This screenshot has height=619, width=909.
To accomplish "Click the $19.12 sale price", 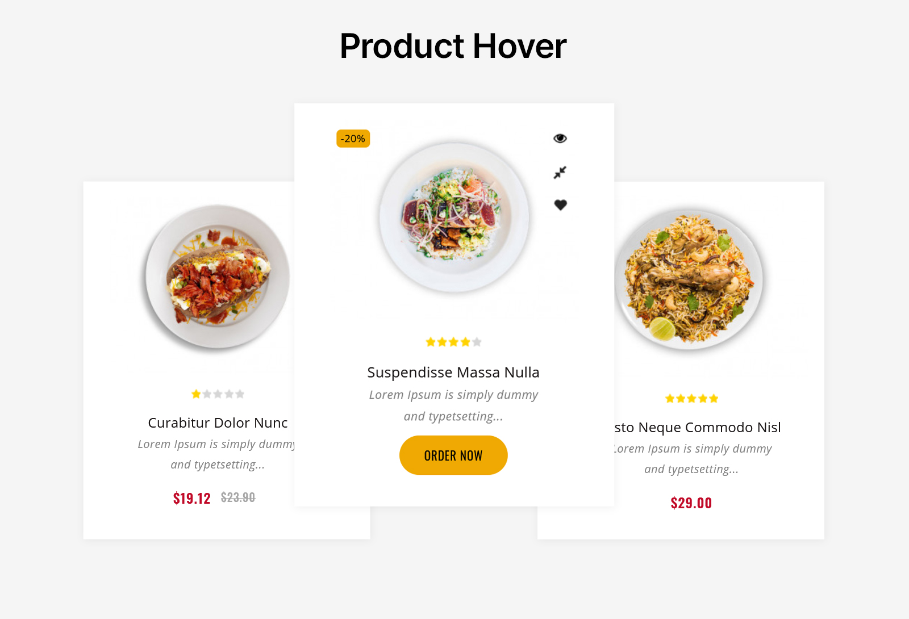I will pyautogui.click(x=192, y=499).
